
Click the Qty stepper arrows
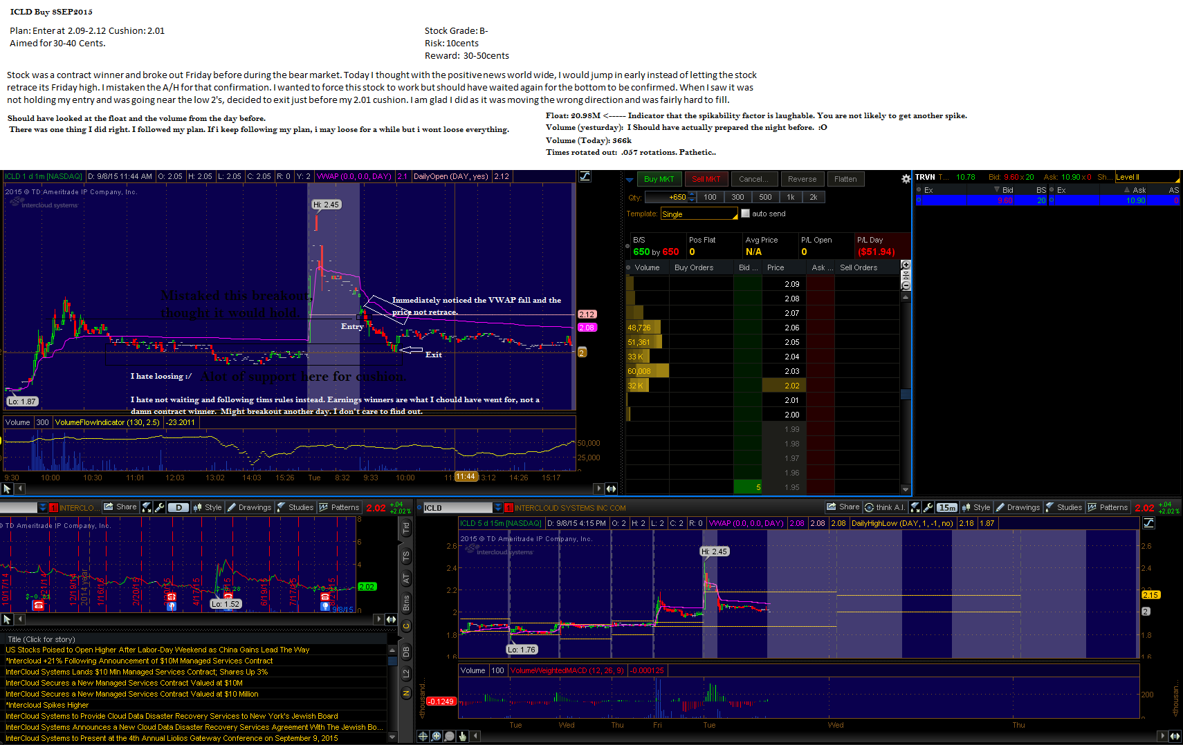click(x=692, y=197)
